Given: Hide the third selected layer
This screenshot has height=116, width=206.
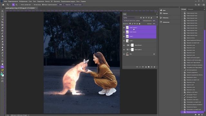Looking at the screenshot, I should (x=124, y=36).
